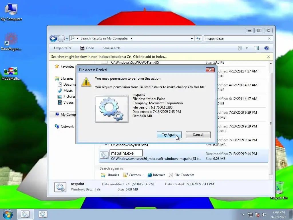The image size is (293, 220).
Task: Select Network in navigation pane
Action: tap(64, 126)
